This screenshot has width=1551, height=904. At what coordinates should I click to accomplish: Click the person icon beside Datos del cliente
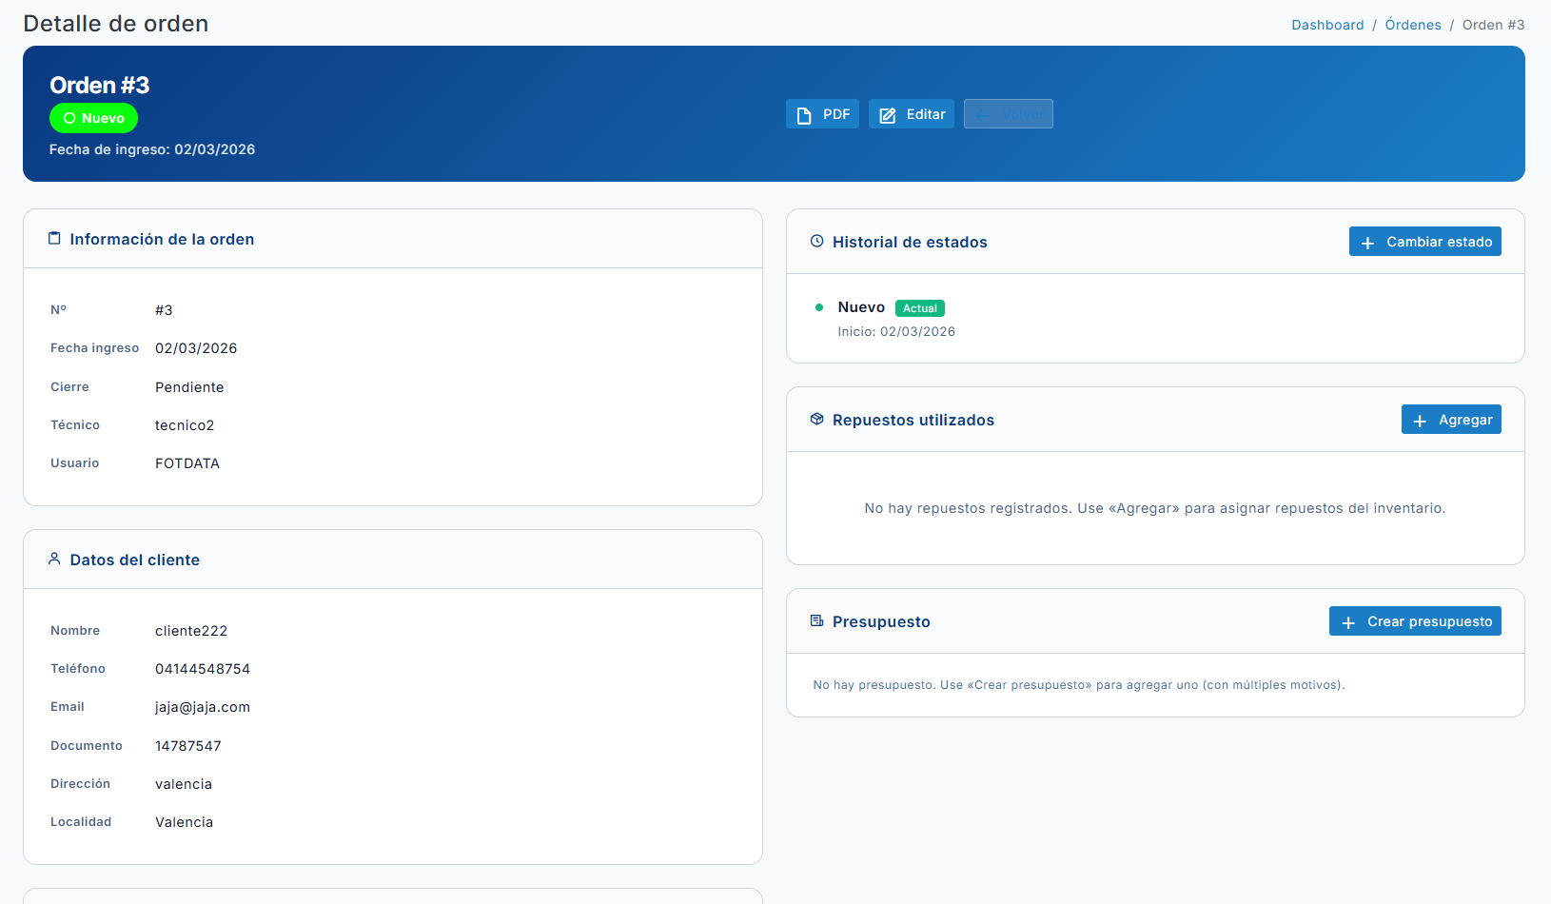pyautogui.click(x=54, y=560)
